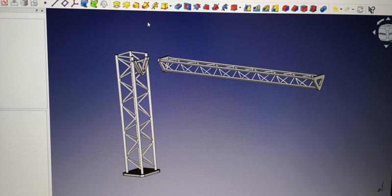
Task: Select the Additive loft tool
Action: click(136, 5)
